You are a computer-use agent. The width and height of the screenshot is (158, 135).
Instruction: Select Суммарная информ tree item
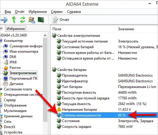(26, 46)
